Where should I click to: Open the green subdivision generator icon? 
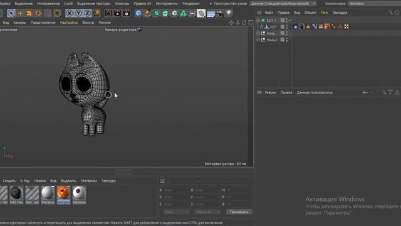[x=157, y=13]
